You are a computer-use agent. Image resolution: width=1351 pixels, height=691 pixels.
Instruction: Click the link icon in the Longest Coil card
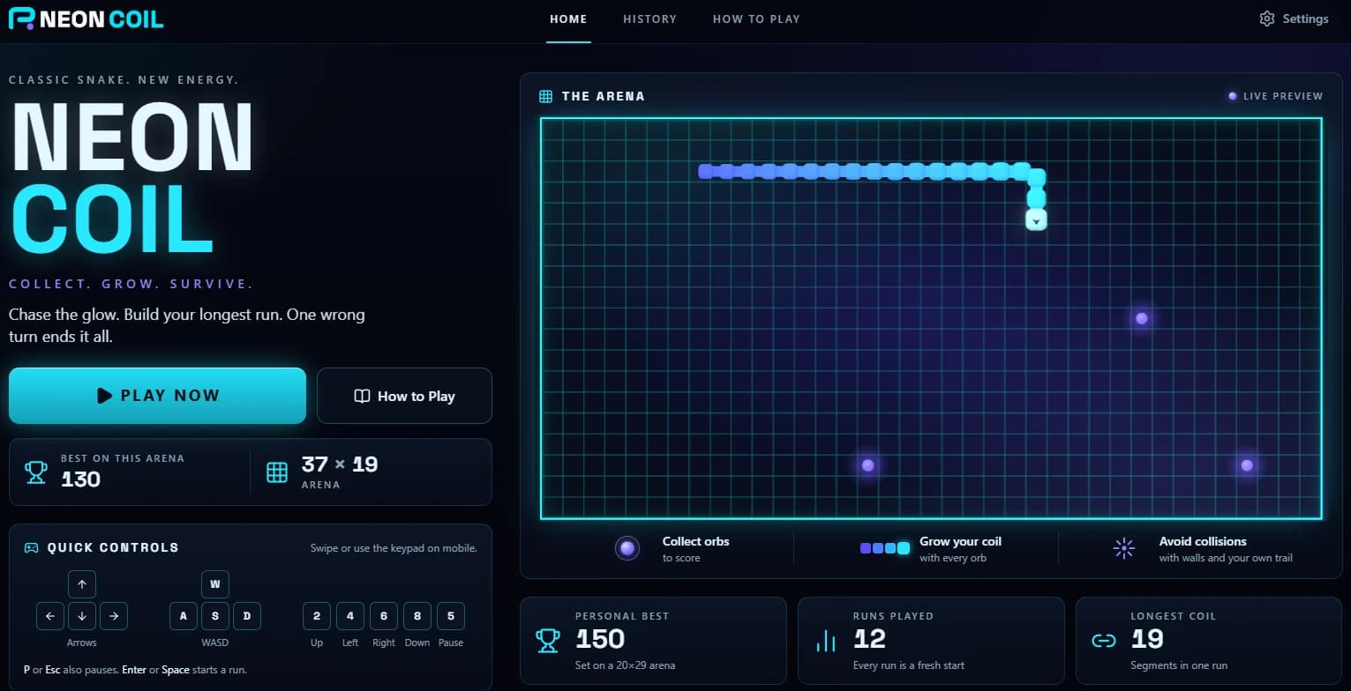[1104, 641]
